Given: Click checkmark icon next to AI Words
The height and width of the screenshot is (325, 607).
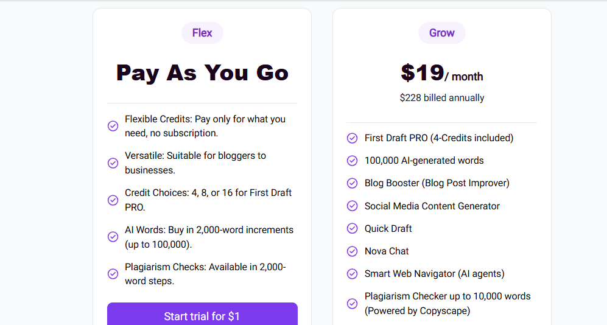Looking at the screenshot, I should coord(113,237).
